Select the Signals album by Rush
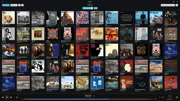 tap(38, 34)
